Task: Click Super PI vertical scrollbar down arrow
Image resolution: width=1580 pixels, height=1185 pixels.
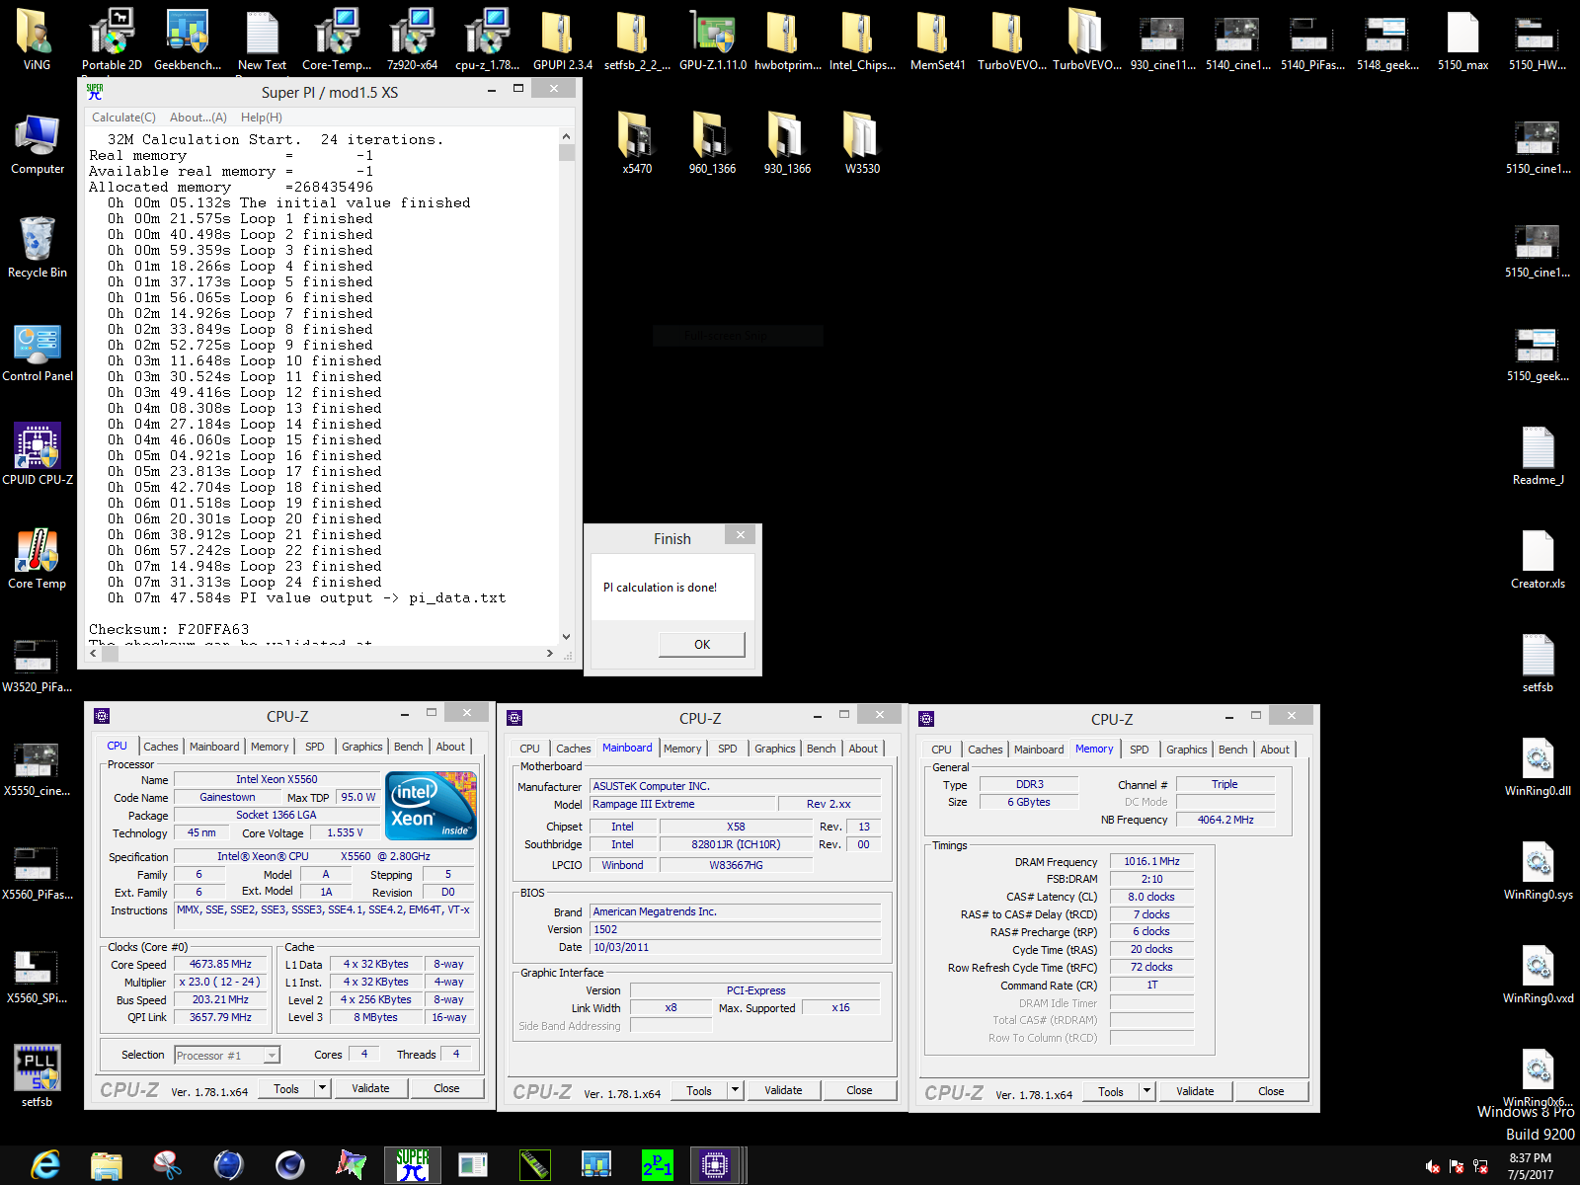Action: [x=566, y=637]
